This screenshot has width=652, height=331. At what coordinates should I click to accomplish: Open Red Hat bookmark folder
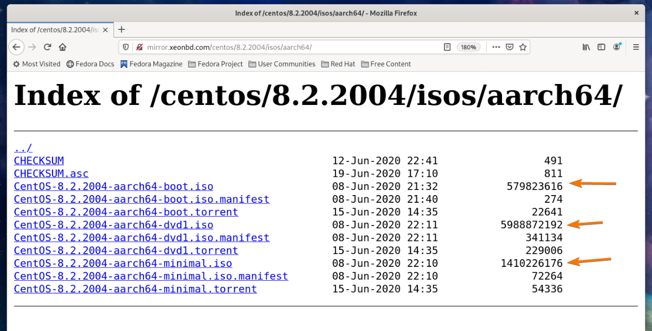tap(338, 64)
